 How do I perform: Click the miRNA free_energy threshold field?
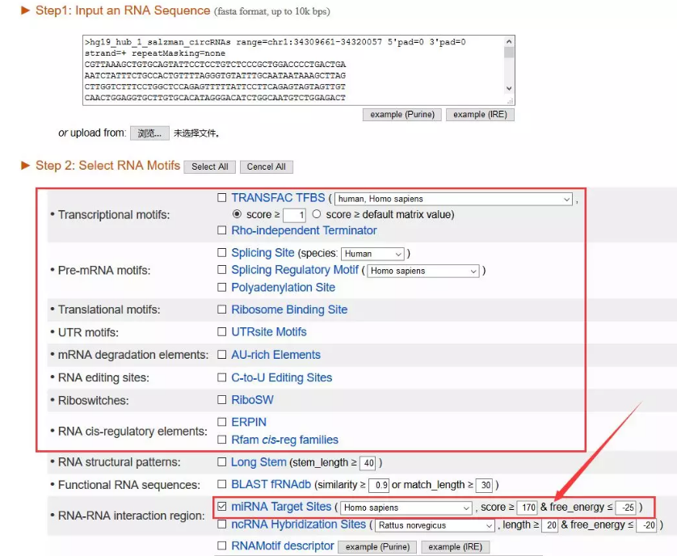[625, 508]
